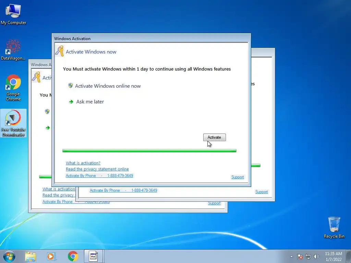Click the green progress bar in front window
Screen dimensions: 351x263
(149, 151)
